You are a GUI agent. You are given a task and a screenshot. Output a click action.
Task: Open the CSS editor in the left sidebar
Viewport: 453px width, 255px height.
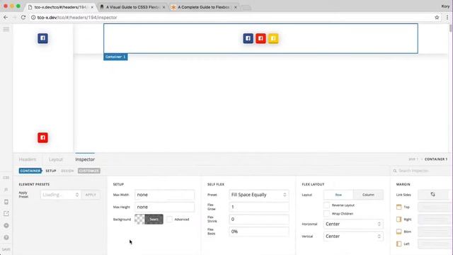[x=6, y=178]
